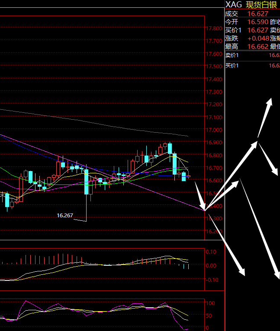
Task: Click the 买价1 row in order book
Action: point(253,66)
